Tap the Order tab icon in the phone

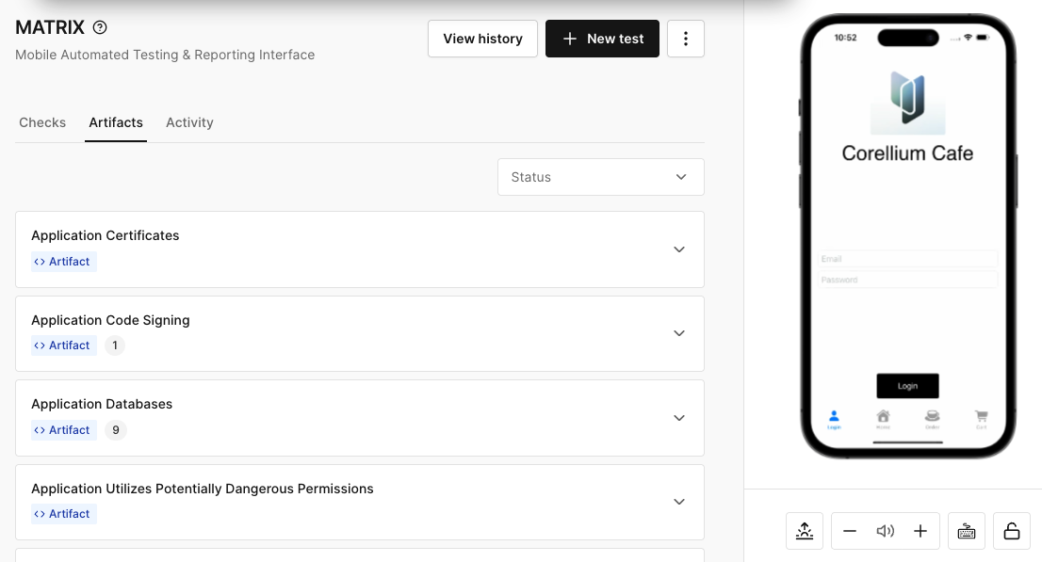coord(933,419)
